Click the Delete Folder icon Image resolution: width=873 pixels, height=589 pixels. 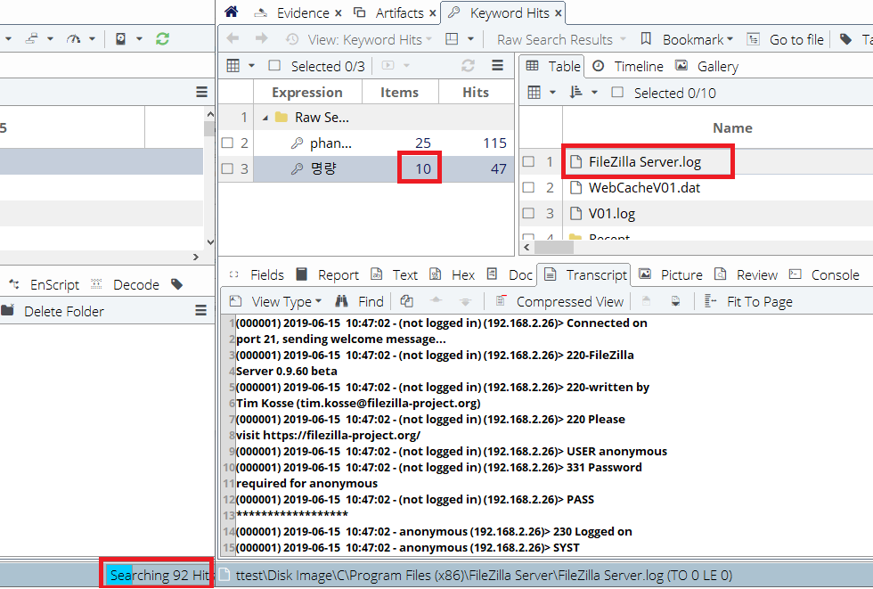8,311
